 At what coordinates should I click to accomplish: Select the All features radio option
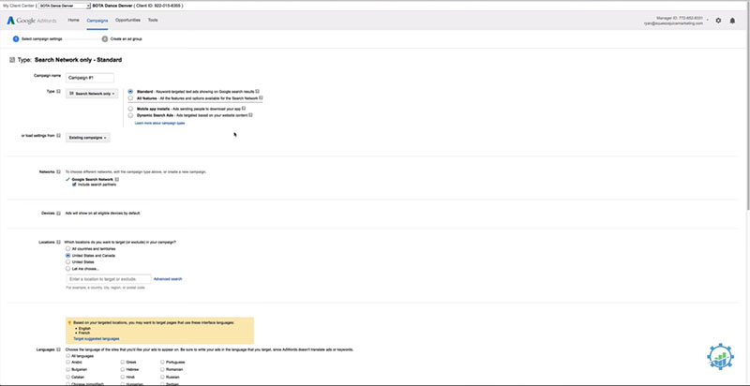point(130,97)
